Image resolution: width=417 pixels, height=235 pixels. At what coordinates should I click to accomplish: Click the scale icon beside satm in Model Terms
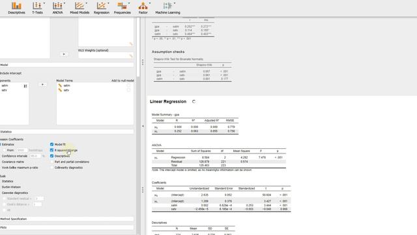(60, 86)
